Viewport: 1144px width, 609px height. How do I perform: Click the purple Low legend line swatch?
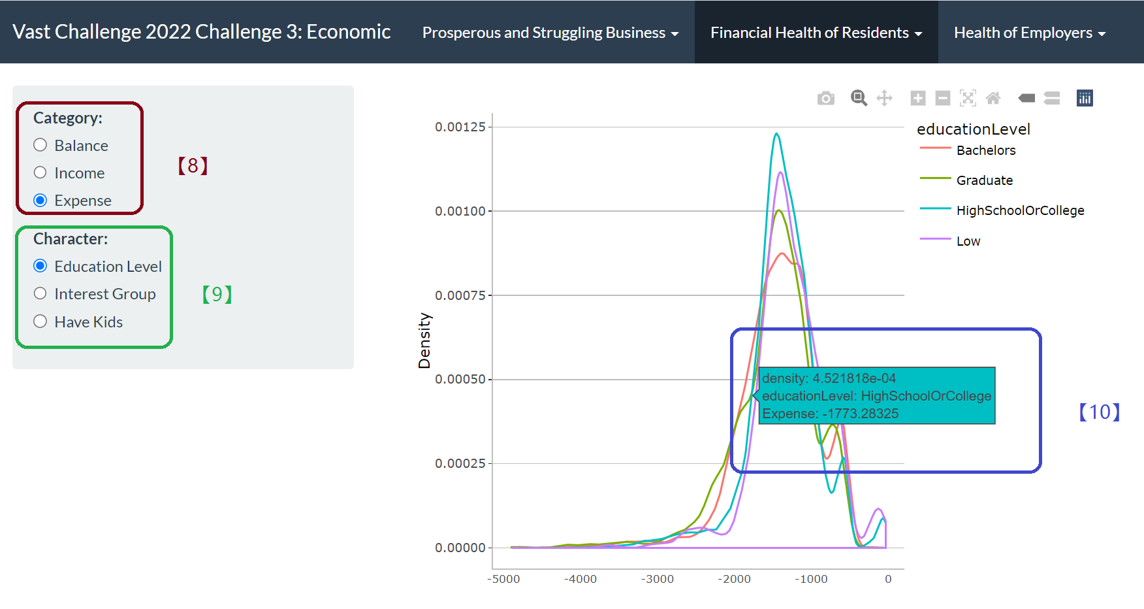coord(935,240)
